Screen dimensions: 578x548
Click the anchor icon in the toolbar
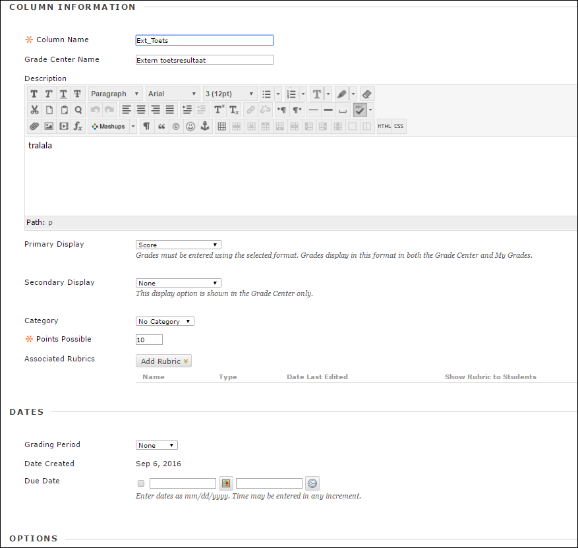[x=205, y=127]
